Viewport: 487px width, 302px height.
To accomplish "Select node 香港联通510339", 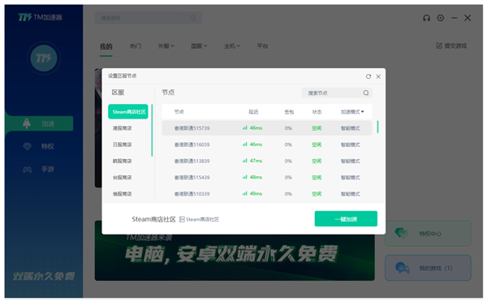I will (267, 194).
